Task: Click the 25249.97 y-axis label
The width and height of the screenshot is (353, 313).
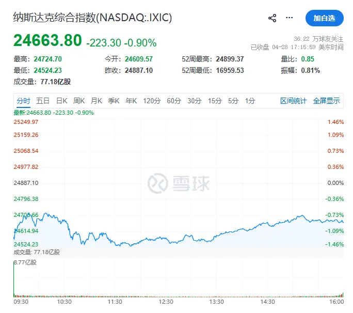Action: pos(26,122)
